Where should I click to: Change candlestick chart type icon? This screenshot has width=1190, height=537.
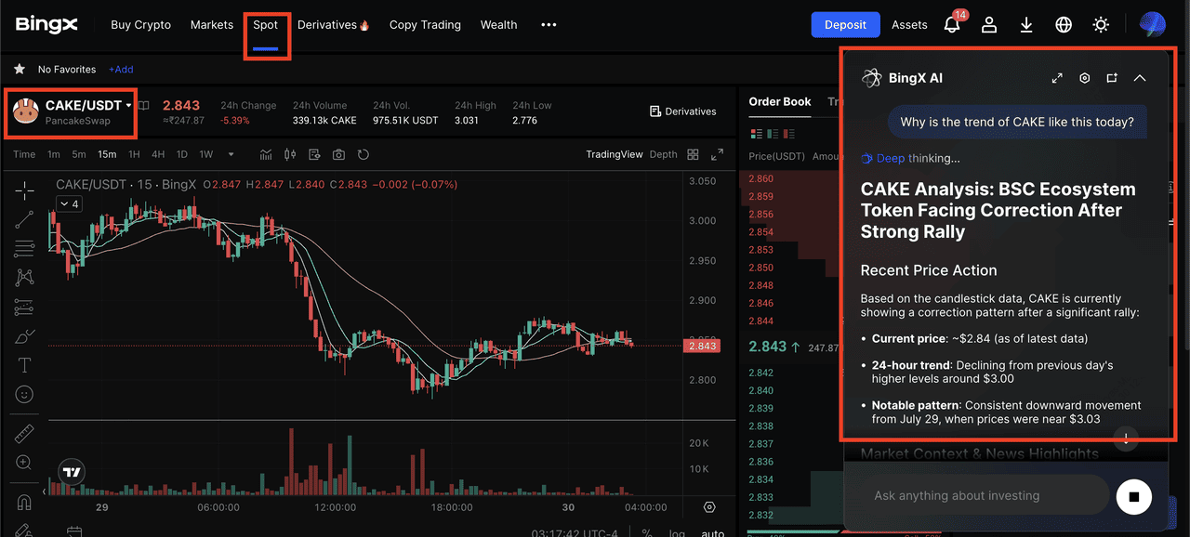click(x=290, y=154)
